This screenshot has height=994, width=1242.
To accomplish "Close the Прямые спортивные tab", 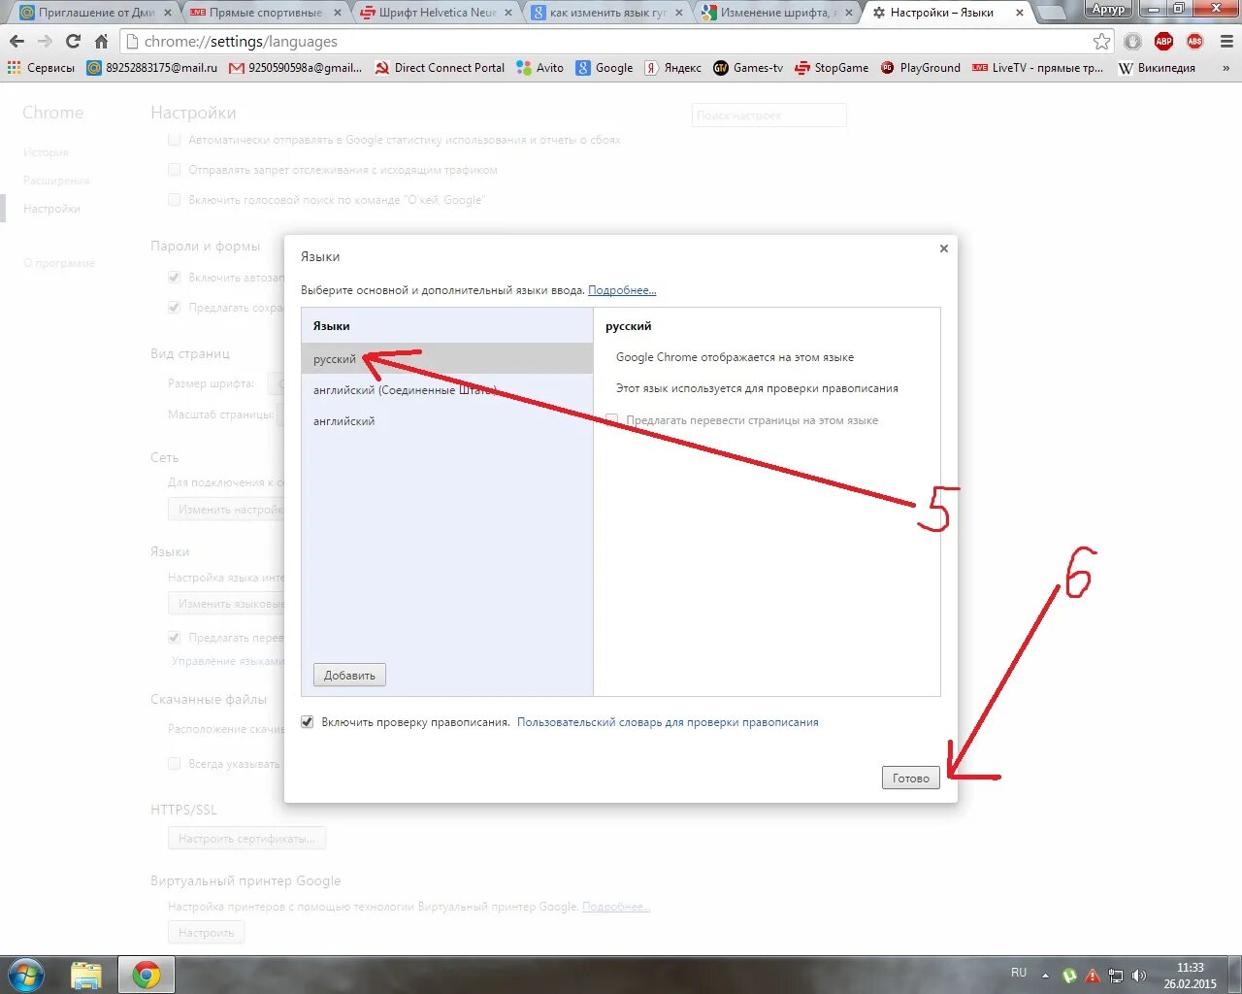I will (338, 13).
